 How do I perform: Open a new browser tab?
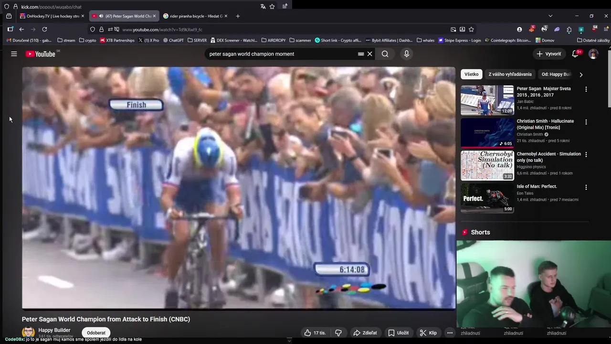coord(238,16)
